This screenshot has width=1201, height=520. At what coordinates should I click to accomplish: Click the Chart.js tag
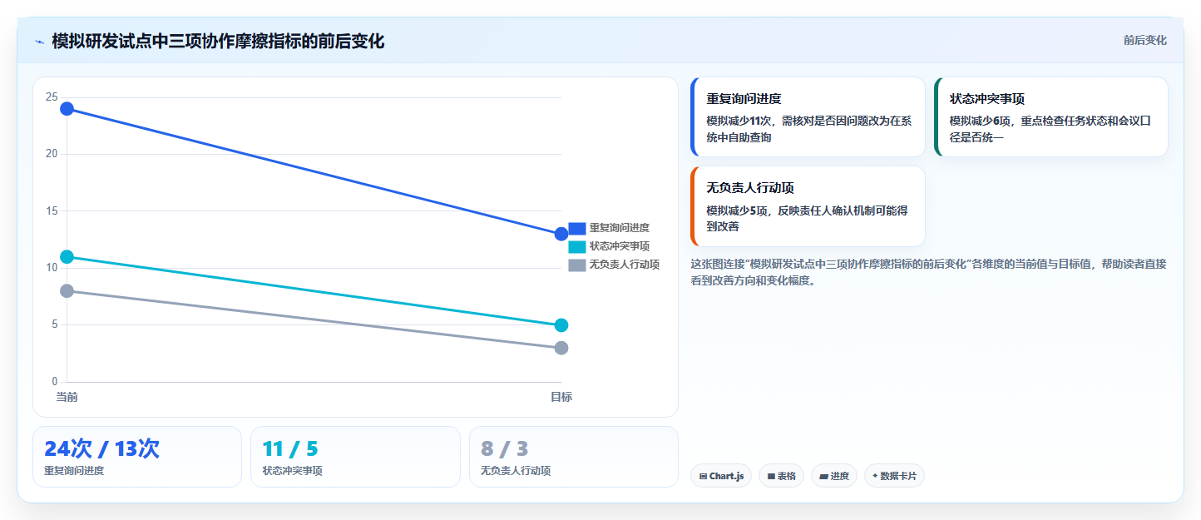tap(721, 476)
